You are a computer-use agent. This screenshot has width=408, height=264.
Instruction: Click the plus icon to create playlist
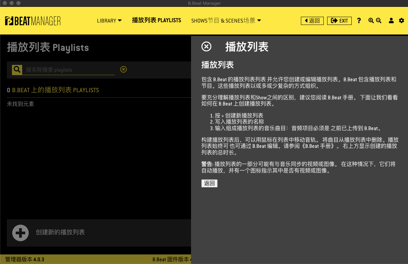pos(20,233)
